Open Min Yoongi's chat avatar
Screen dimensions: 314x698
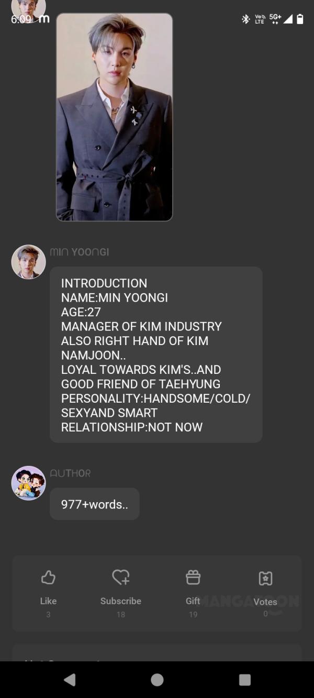pos(28,262)
